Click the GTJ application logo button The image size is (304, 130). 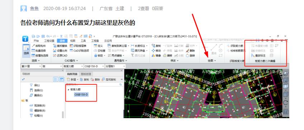click(x=25, y=38)
